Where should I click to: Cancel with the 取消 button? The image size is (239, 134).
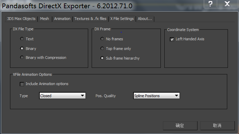pos(217,125)
